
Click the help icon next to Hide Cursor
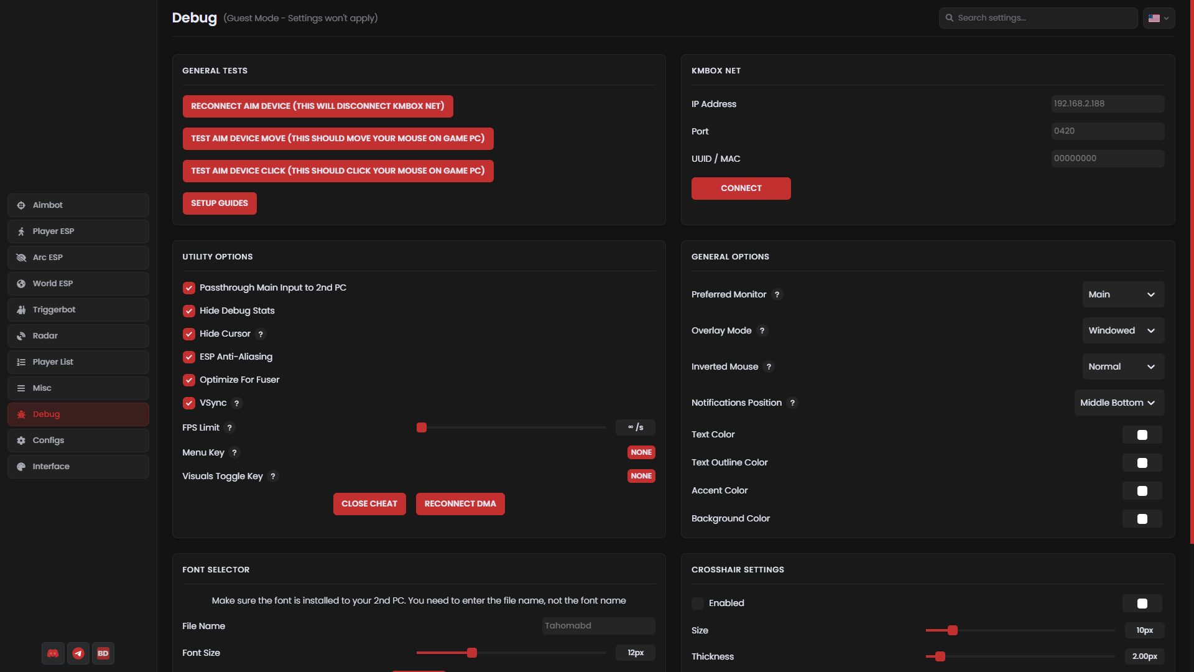point(261,334)
